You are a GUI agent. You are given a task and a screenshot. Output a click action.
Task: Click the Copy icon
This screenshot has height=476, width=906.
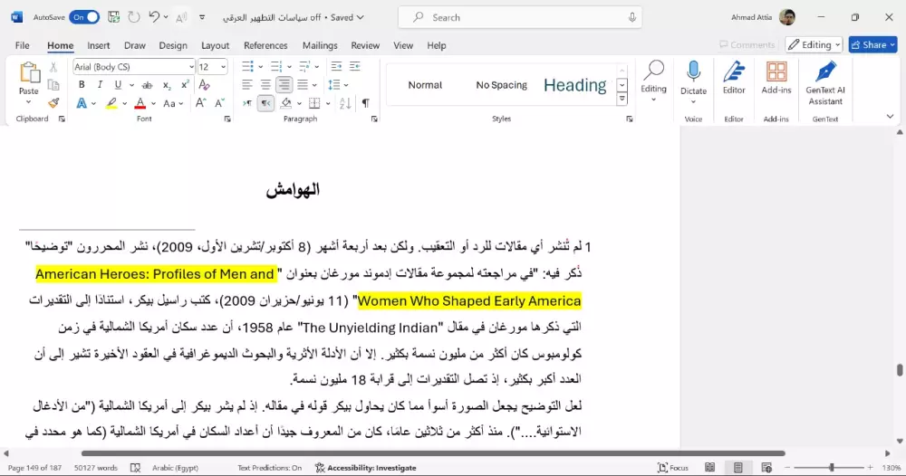pos(53,85)
